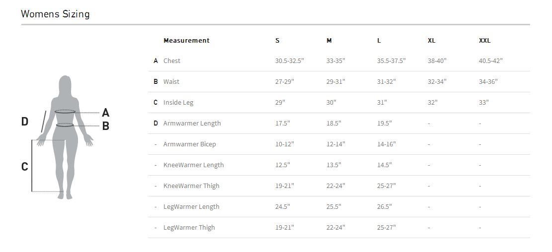Click the letter C beside the figure's leg

click(x=24, y=167)
